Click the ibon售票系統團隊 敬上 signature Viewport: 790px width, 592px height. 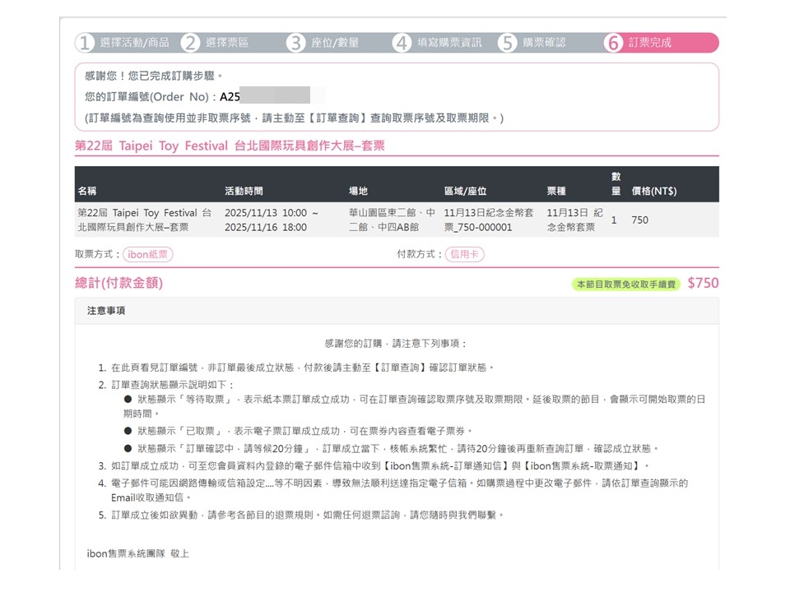[x=138, y=553]
